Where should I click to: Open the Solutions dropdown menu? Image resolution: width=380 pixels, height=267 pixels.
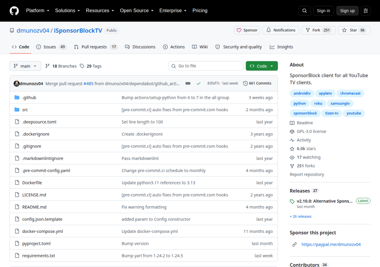tap(68, 11)
